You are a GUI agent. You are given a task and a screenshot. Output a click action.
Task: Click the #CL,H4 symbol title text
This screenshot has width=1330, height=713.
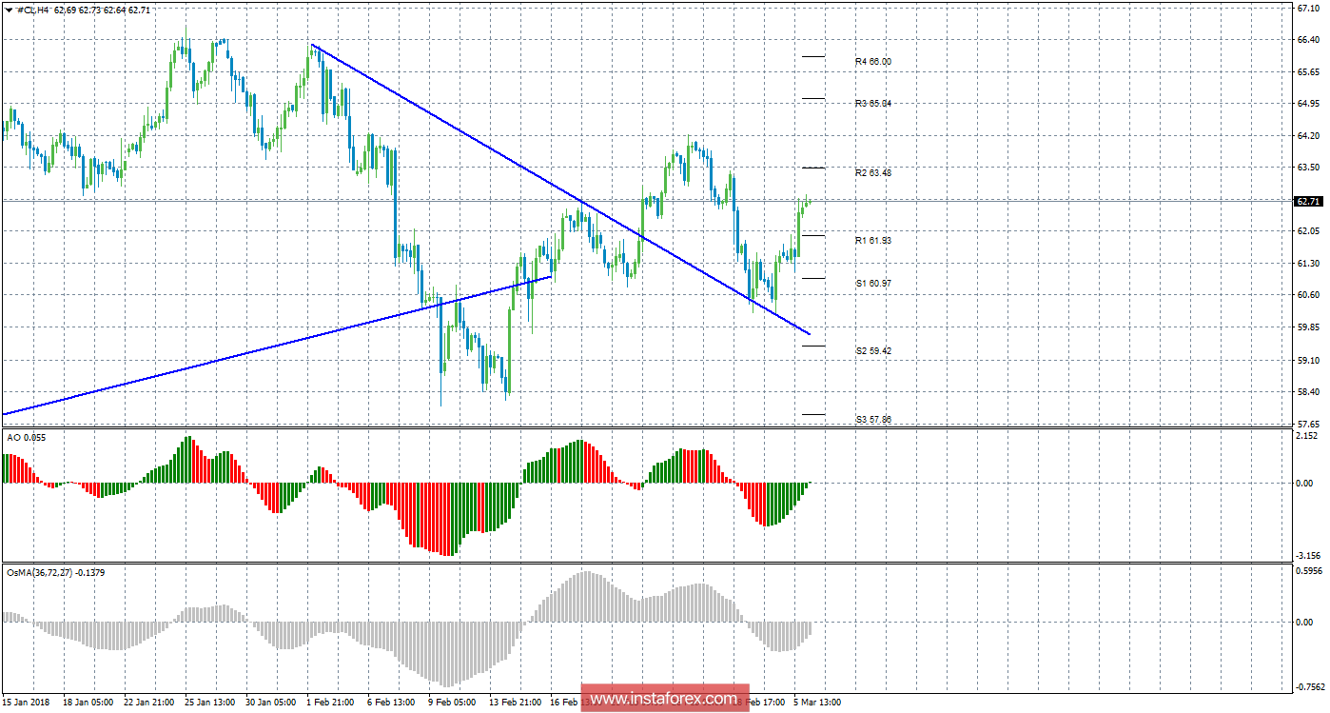(32, 9)
